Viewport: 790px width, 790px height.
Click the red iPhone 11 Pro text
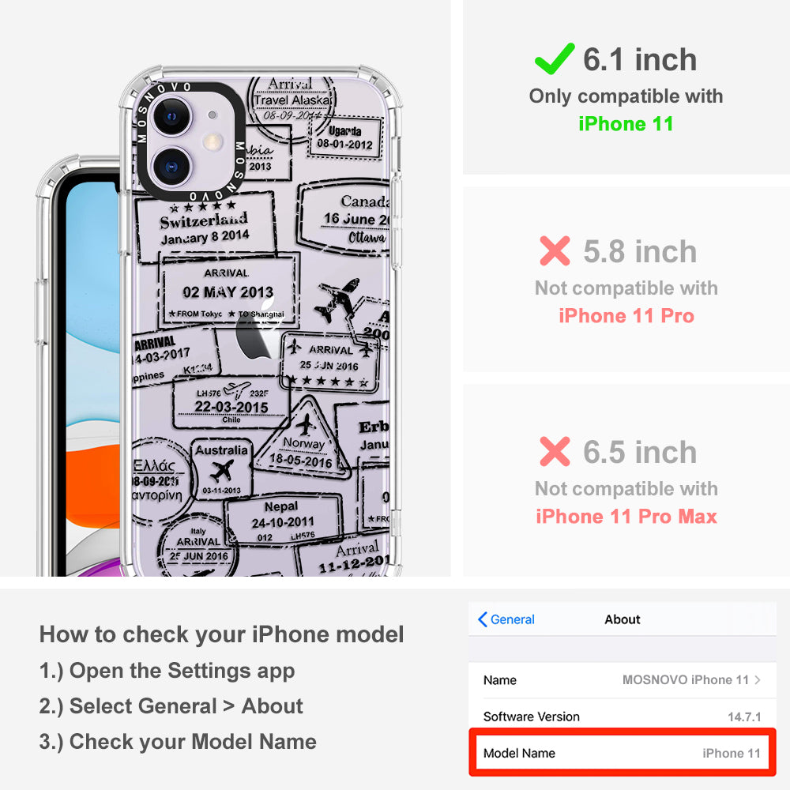tap(626, 316)
